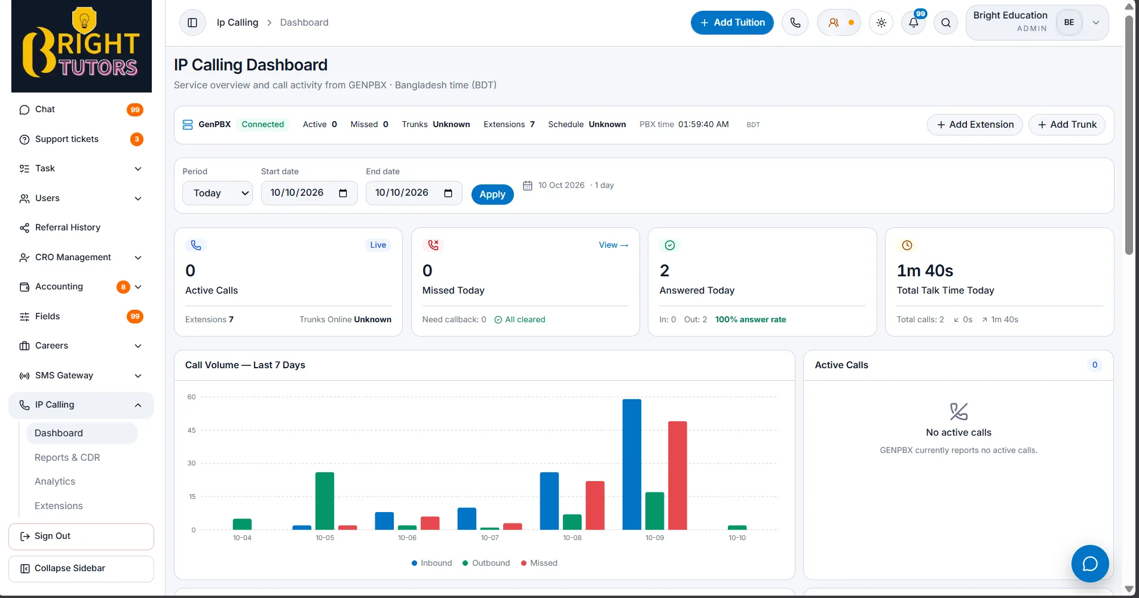This screenshot has height=598, width=1139.
Task: Open End date calendar picker icon
Action: coord(448,193)
